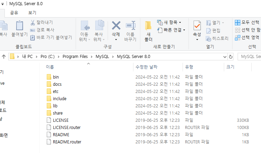Viewport: 261px width, 153px height.
Task: Click the Delete (삭제) X icon
Action: pos(116,25)
